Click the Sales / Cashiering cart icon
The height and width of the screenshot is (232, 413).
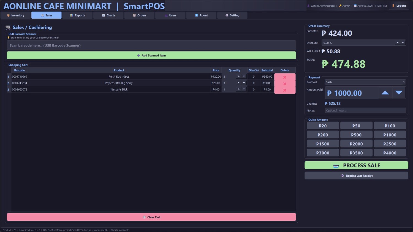pyautogui.click(x=8, y=27)
